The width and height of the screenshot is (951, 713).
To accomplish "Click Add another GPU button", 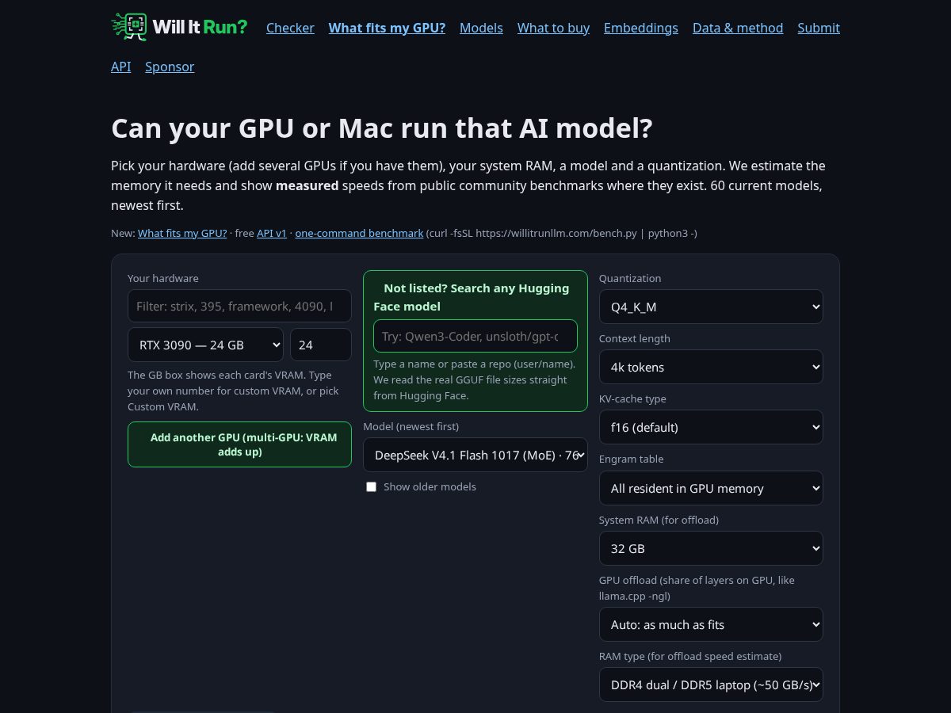I will pyautogui.click(x=239, y=444).
